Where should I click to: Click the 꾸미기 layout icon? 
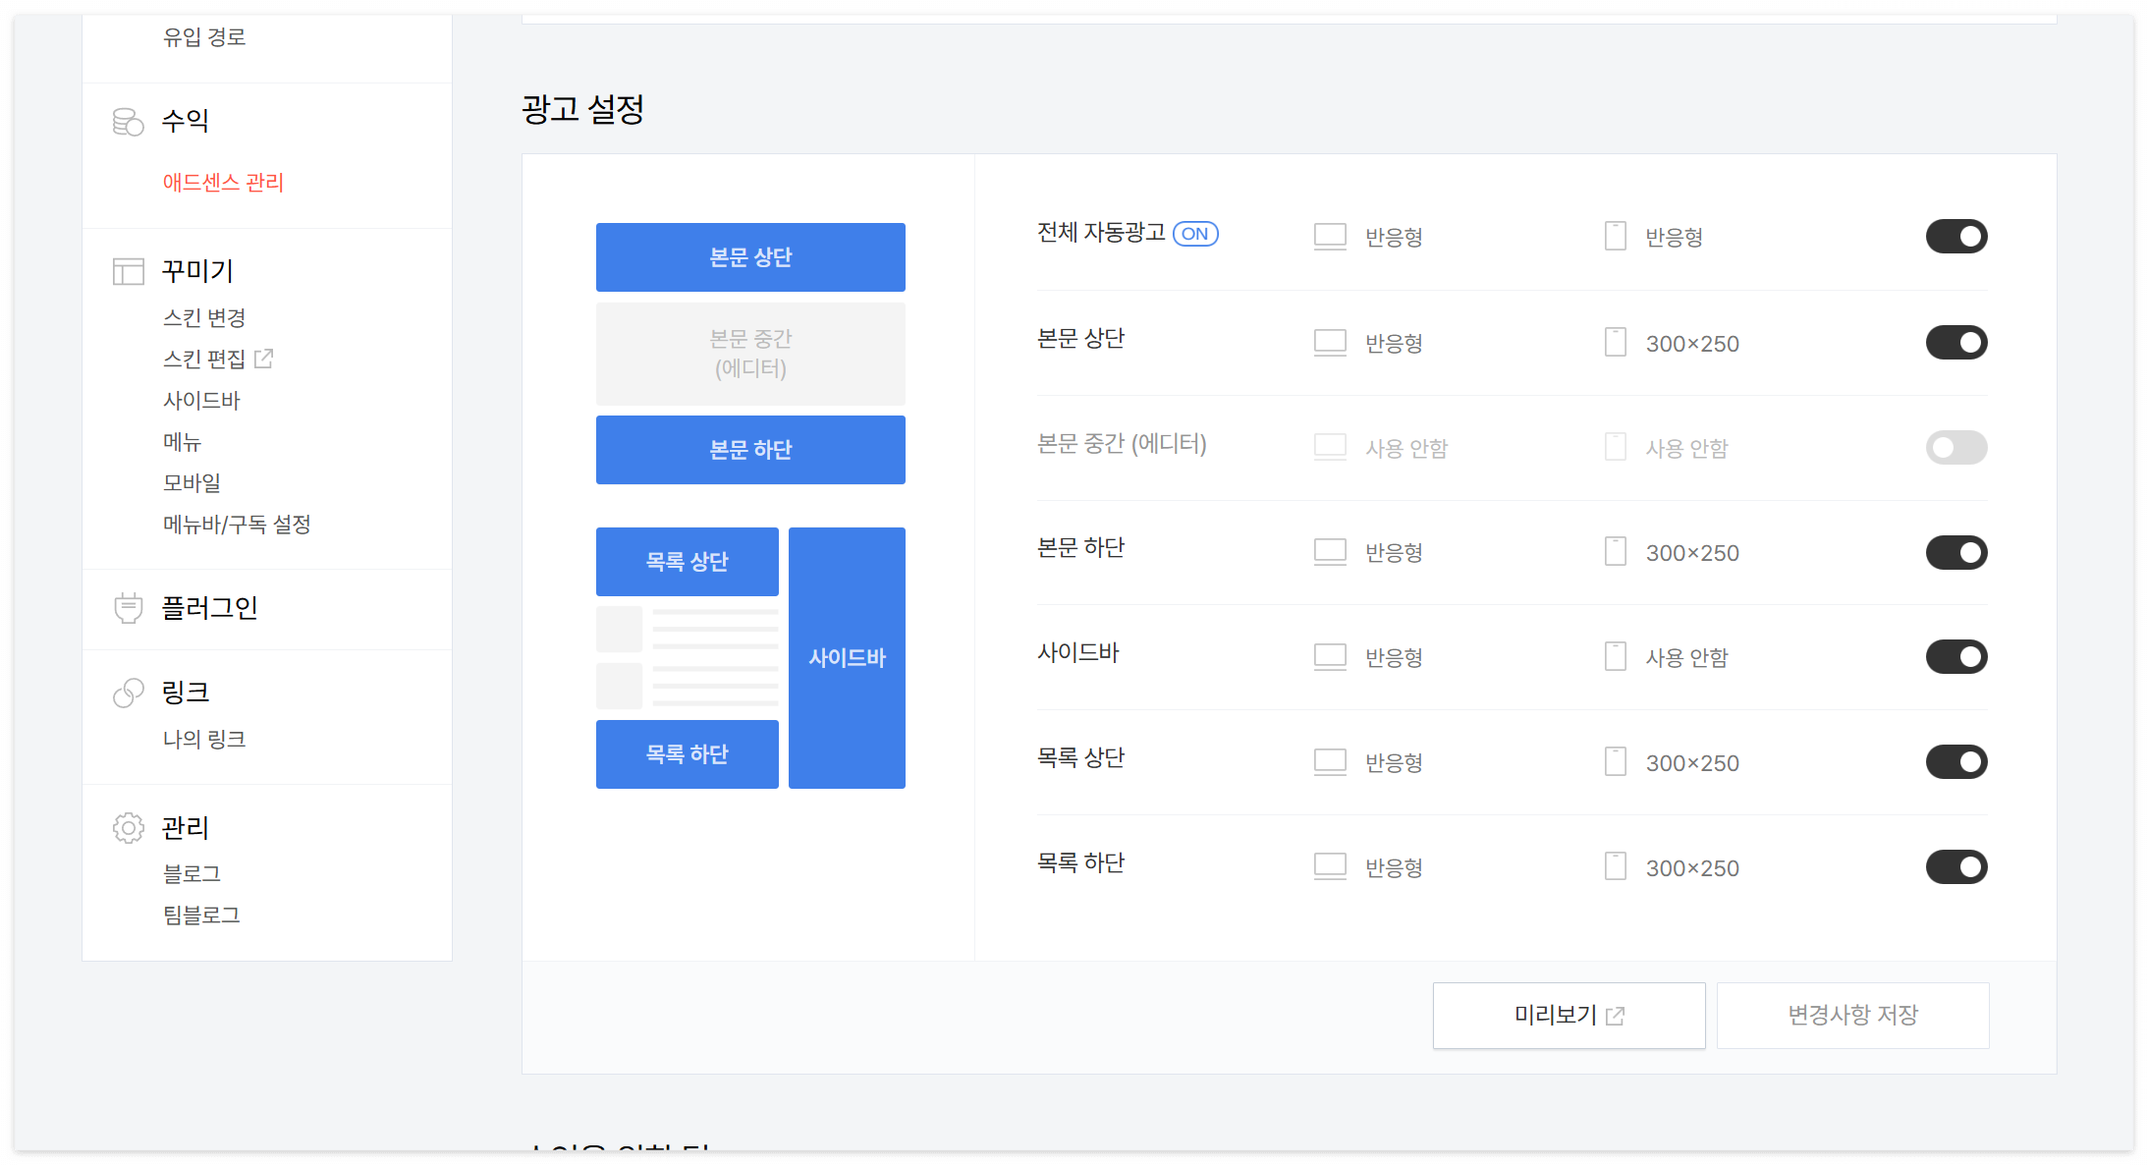click(128, 271)
